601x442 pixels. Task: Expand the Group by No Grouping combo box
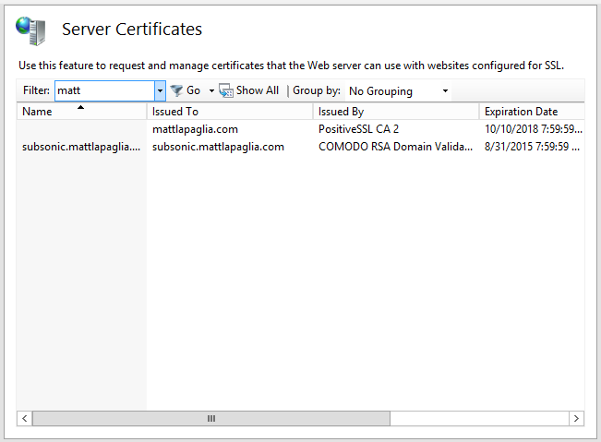click(x=398, y=91)
